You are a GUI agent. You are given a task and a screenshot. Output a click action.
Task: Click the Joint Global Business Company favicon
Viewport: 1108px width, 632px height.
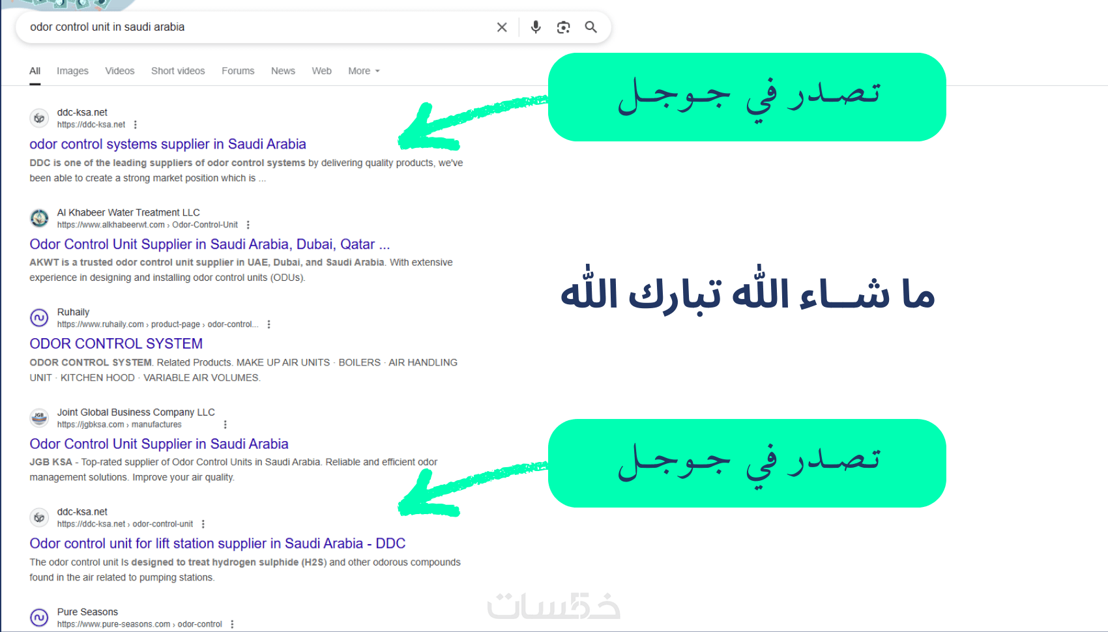(39, 418)
